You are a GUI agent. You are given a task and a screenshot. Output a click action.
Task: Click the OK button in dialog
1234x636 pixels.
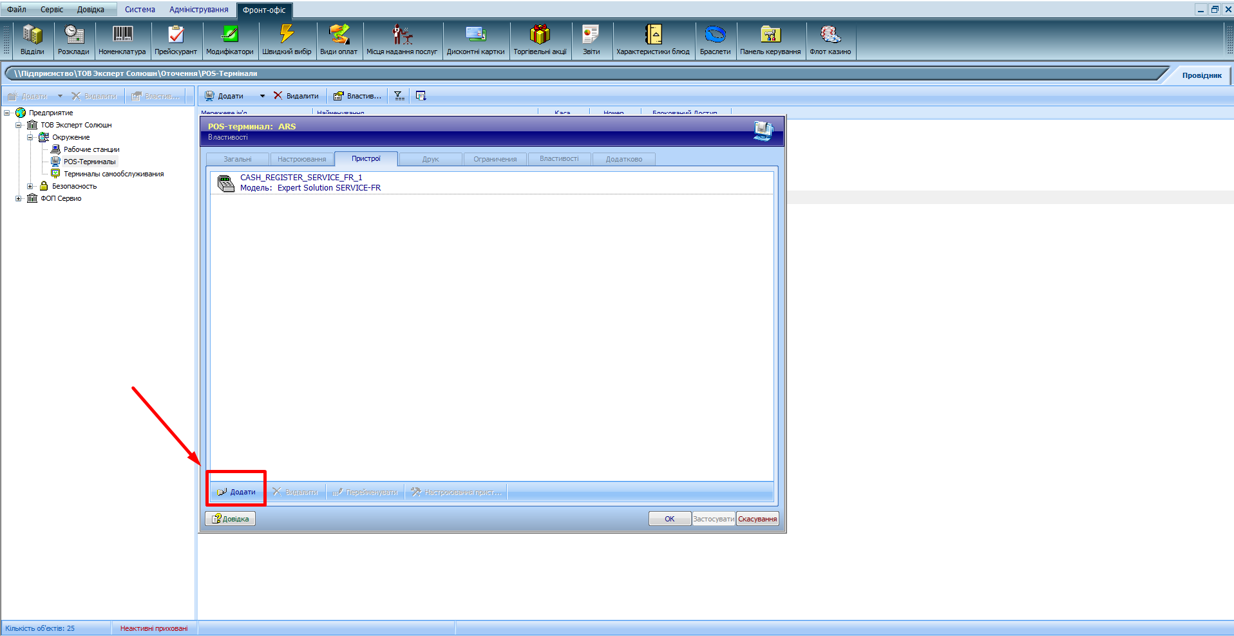(669, 519)
